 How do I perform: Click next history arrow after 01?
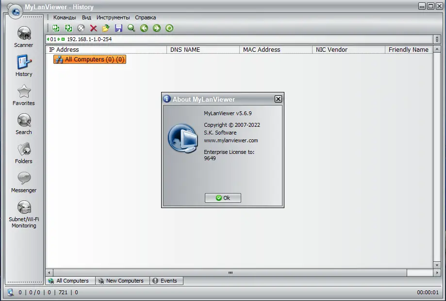point(59,39)
